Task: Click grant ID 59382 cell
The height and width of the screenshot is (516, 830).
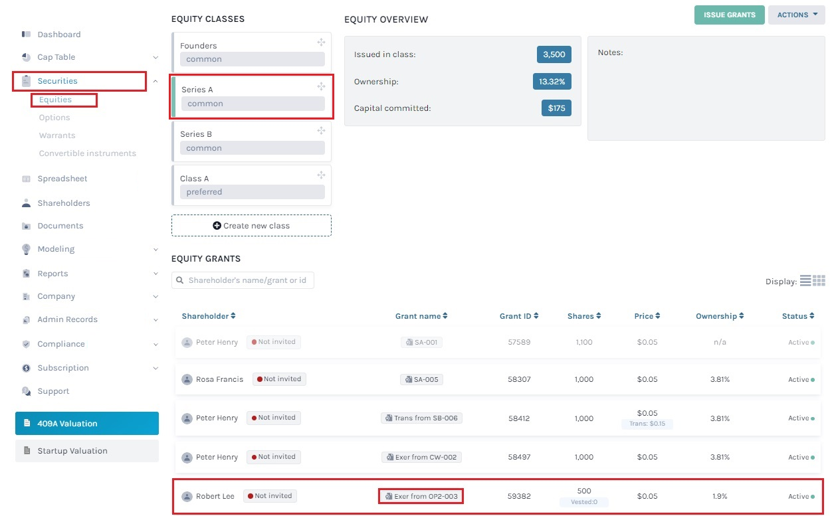Action: coord(519,496)
